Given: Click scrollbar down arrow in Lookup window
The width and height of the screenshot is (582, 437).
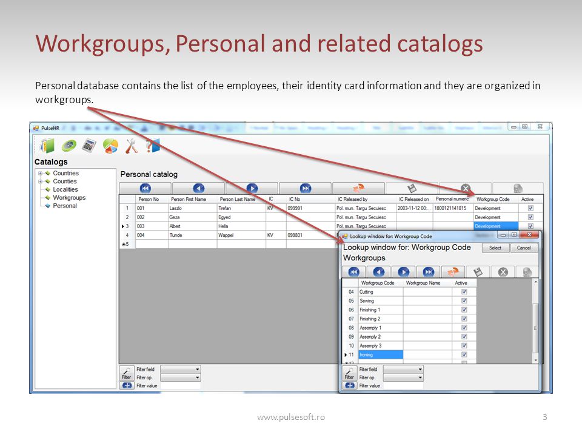Looking at the screenshot, I should click(x=535, y=360).
